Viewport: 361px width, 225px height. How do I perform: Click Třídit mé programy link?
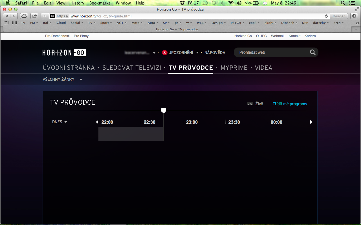point(290,104)
